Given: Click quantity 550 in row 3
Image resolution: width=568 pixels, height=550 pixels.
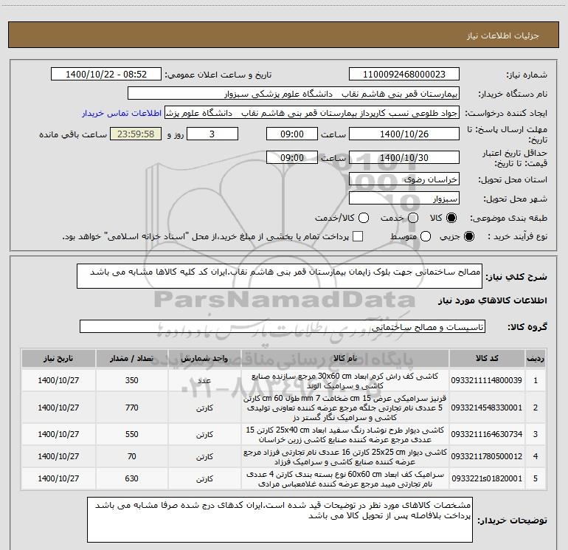Looking at the screenshot, I should [132, 434].
